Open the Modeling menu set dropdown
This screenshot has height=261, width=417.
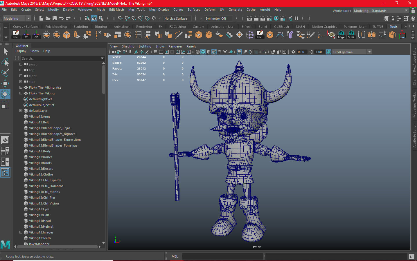click(17, 19)
